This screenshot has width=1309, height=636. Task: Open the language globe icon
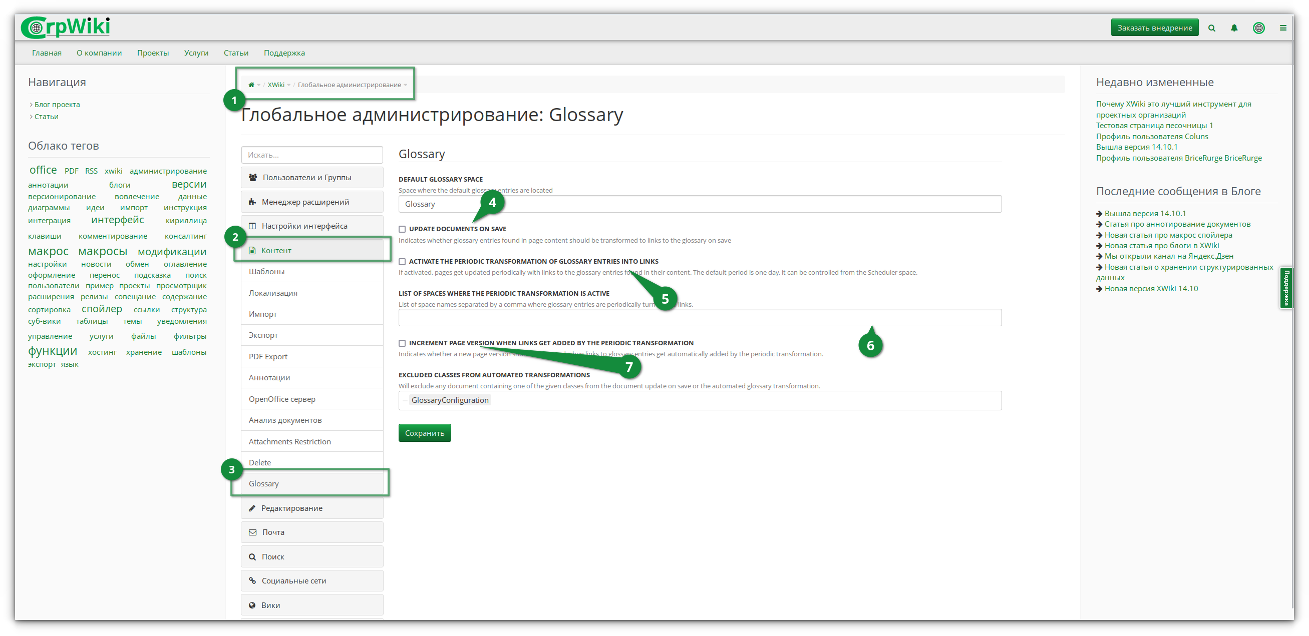1258,28
